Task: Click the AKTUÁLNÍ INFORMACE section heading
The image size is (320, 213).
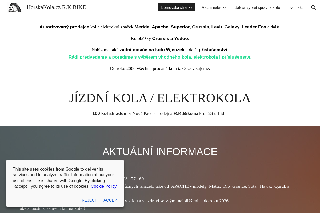Action: tap(160, 152)
